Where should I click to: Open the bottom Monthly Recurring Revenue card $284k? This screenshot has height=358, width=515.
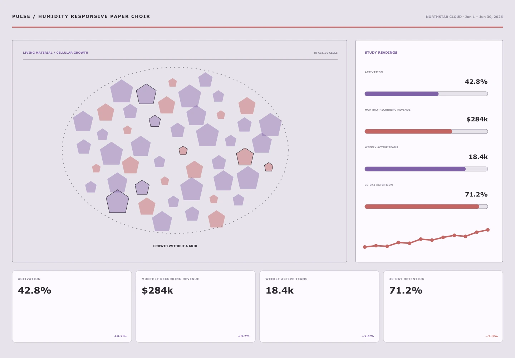[x=196, y=306]
